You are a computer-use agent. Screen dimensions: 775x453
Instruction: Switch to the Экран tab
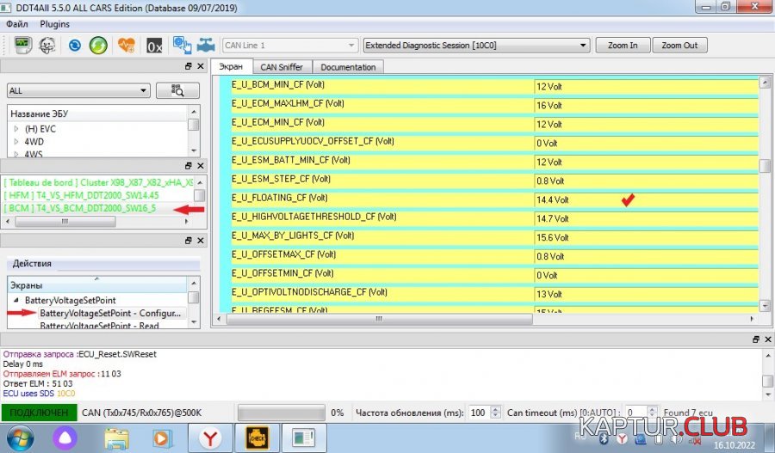click(x=232, y=67)
